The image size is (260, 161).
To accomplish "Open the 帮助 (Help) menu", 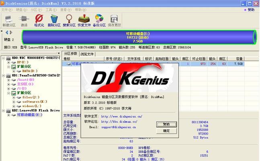I will point(81,10).
